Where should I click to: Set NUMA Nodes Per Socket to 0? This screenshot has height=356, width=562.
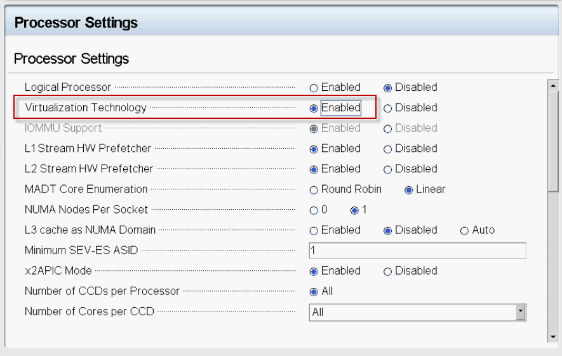[x=314, y=210]
